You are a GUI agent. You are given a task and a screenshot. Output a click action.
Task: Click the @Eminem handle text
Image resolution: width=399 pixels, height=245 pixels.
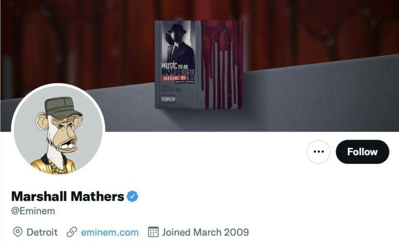point(33,211)
